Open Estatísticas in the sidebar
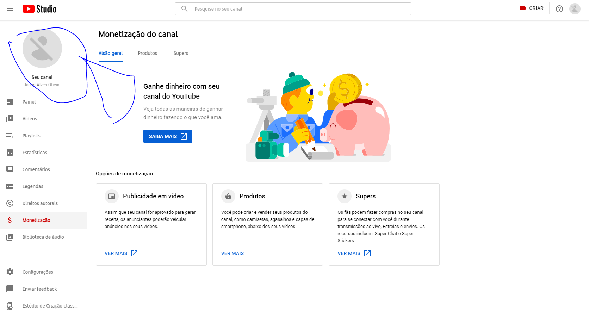 (44, 153)
